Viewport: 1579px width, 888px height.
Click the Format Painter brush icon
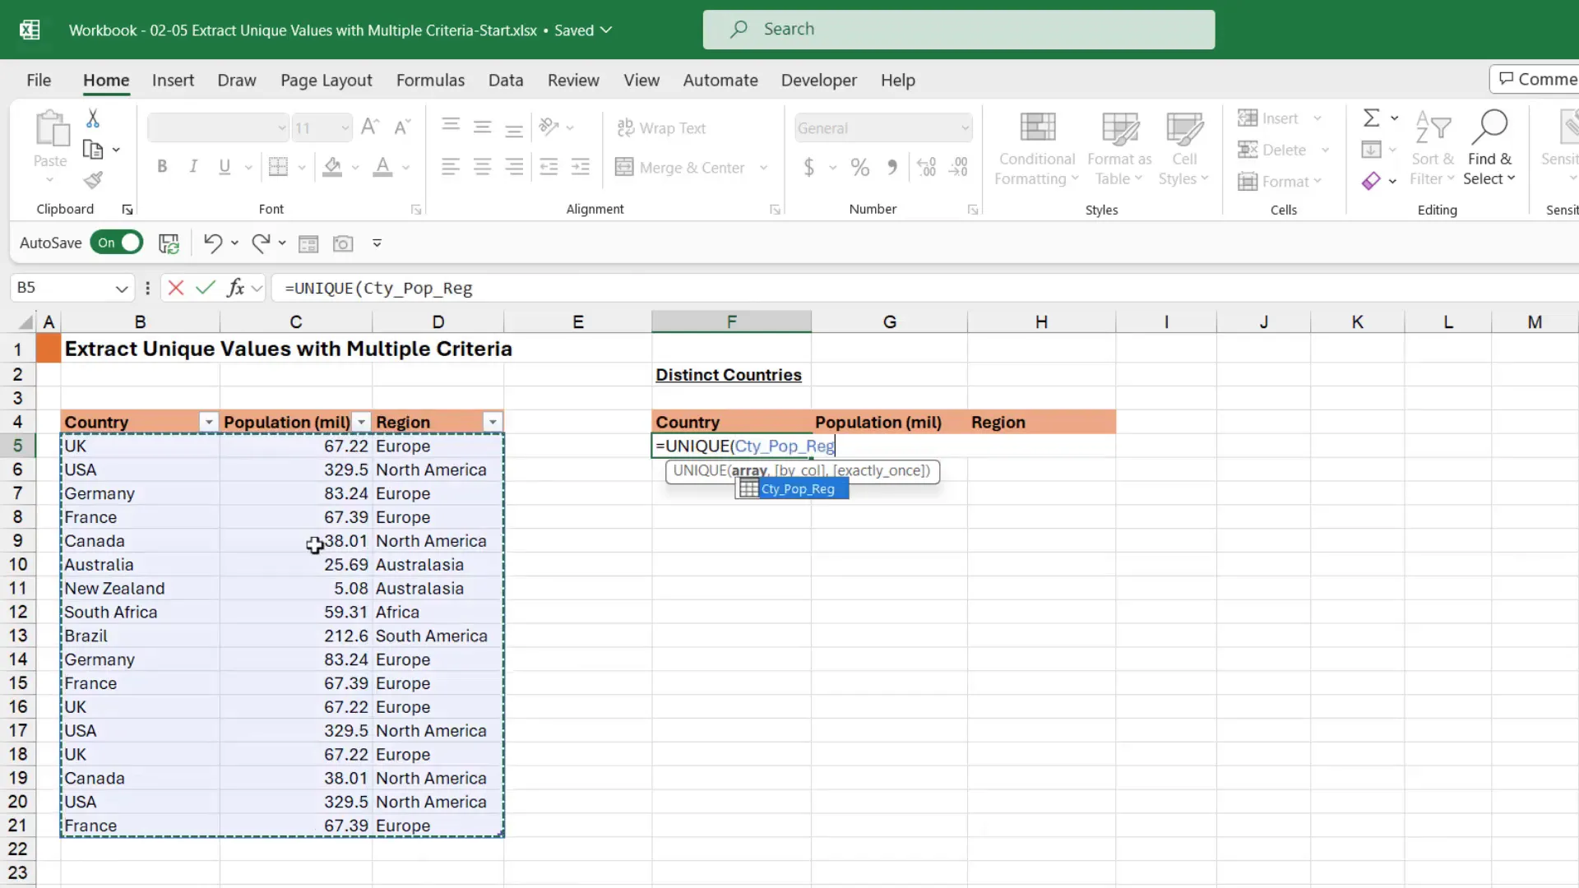tap(93, 180)
